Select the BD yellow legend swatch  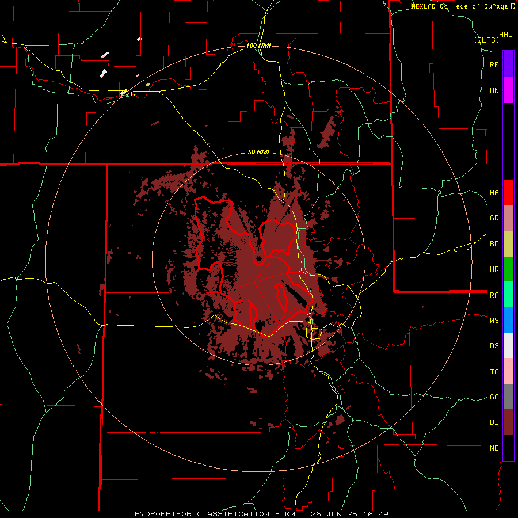[508, 244]
